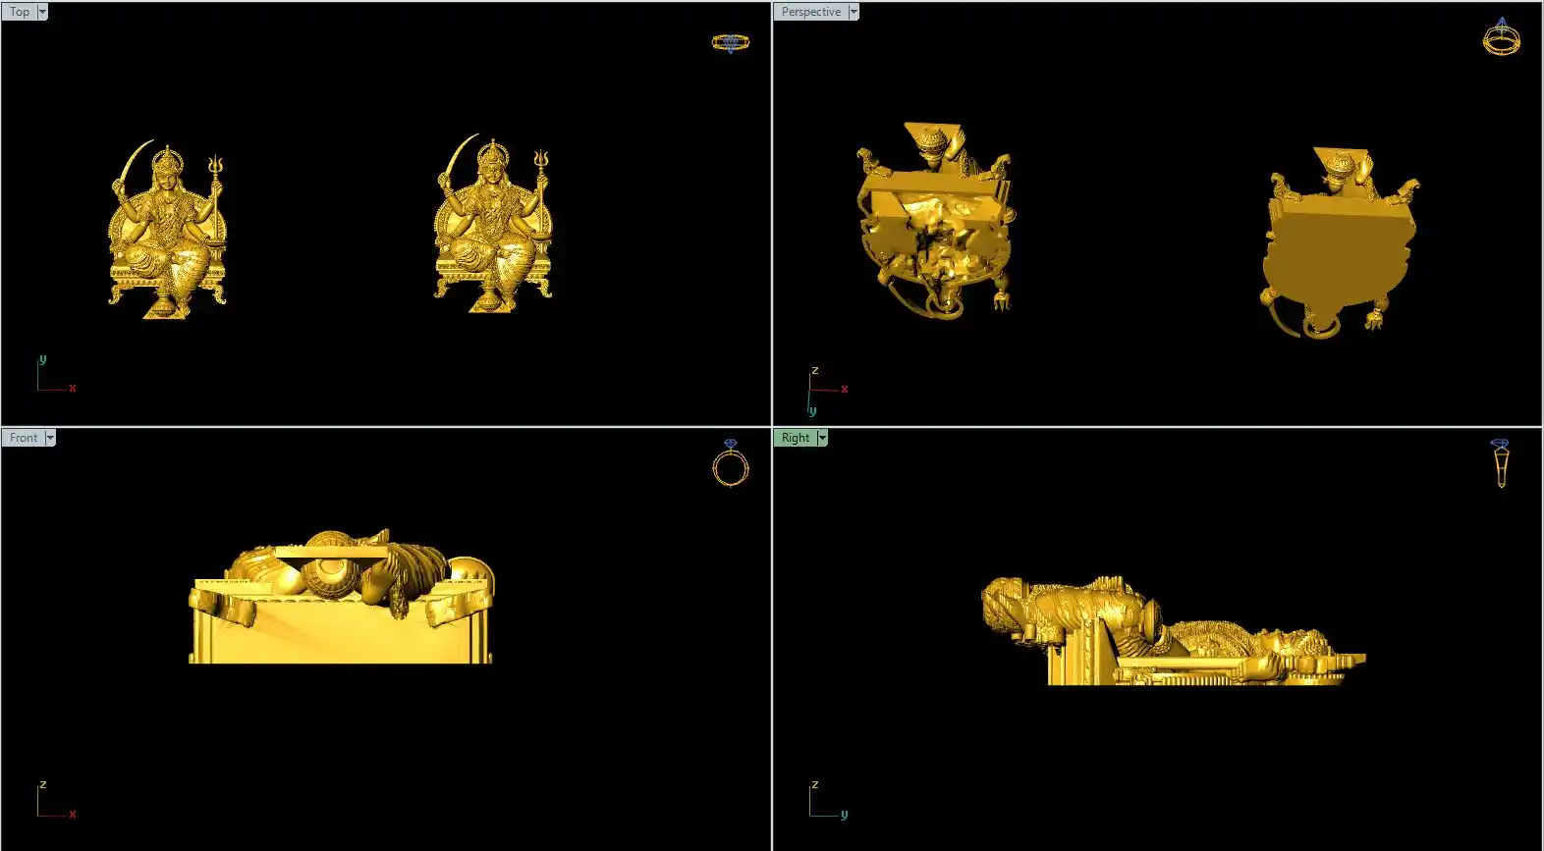Open the Top viewport dropdown arrow

[42, 12]
